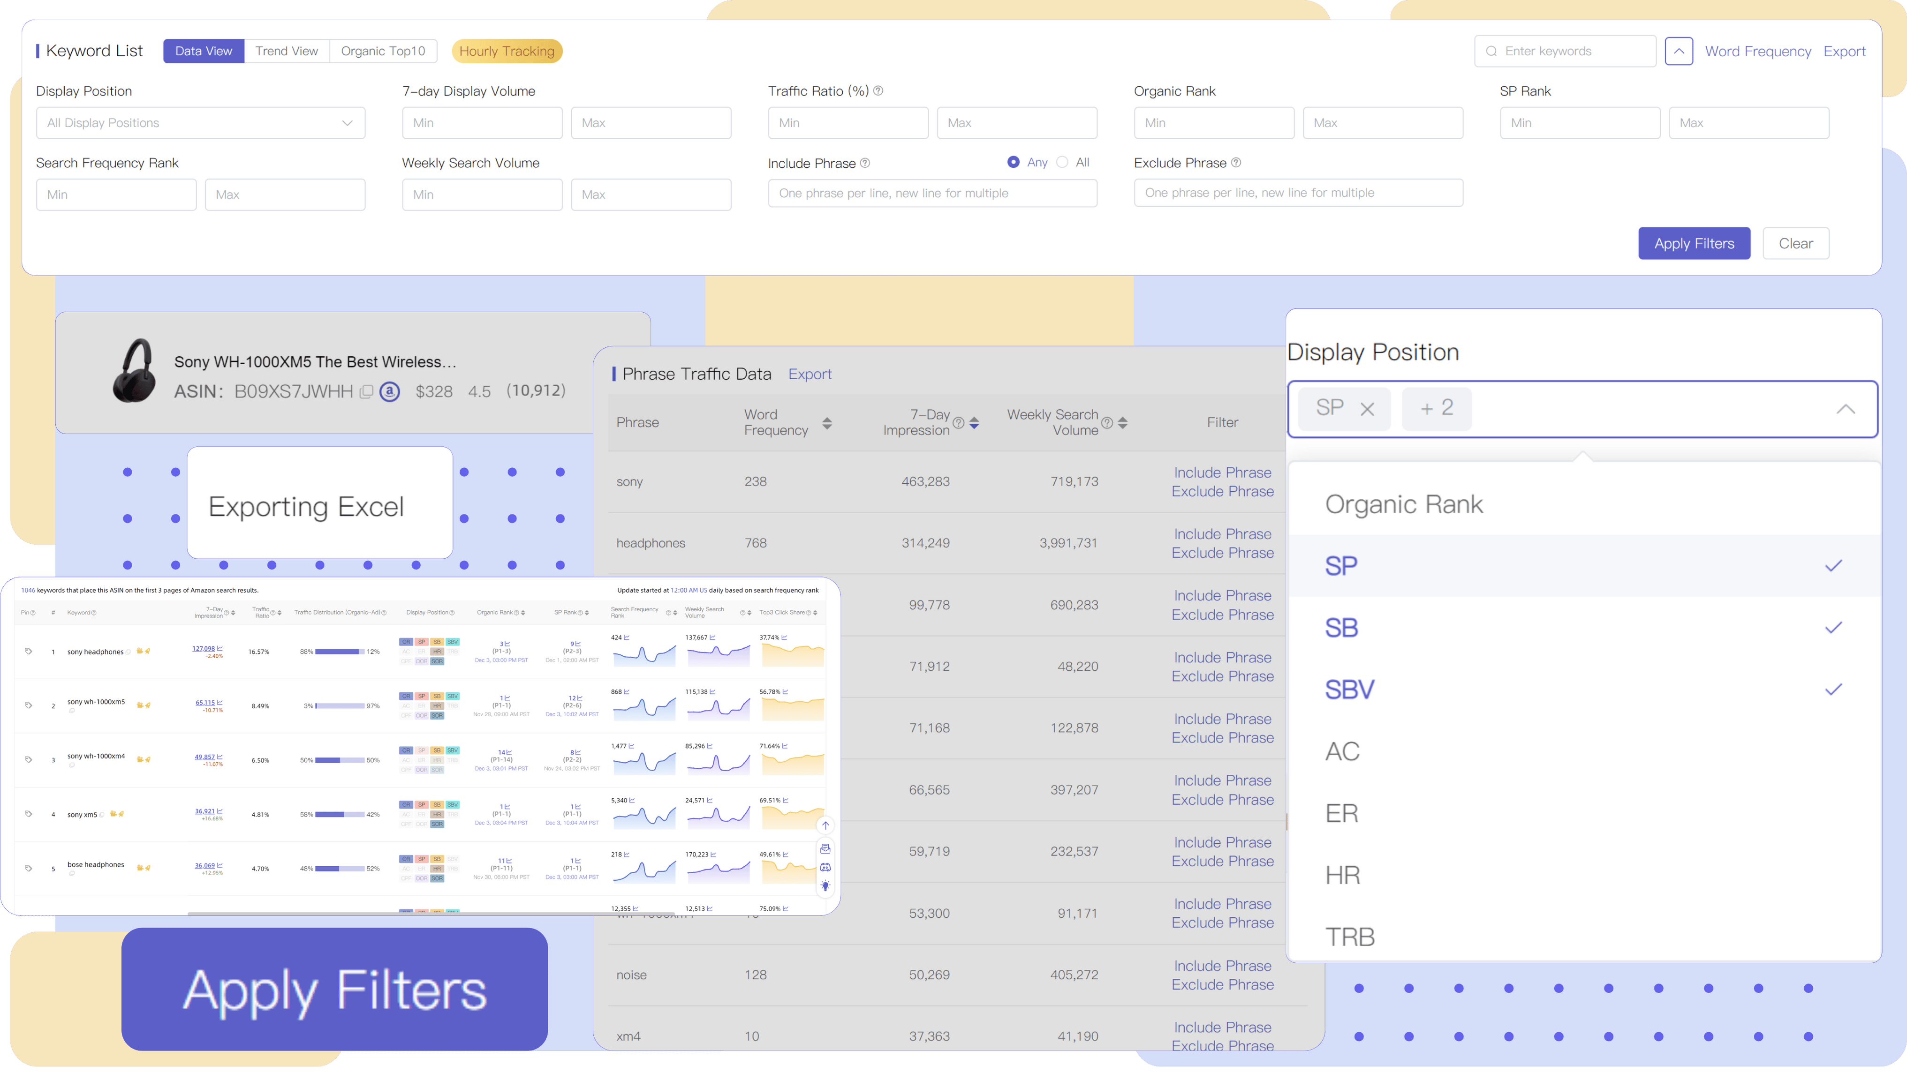1907x1080 pixels.
Task: Open the 'All Display Positions' dropdown
Action: click(200, 122)
